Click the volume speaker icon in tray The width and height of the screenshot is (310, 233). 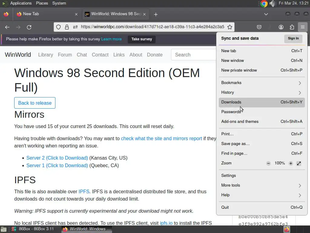(272, 3)
